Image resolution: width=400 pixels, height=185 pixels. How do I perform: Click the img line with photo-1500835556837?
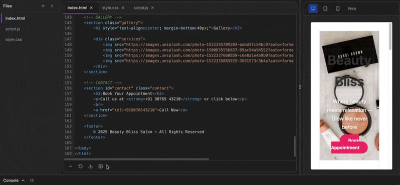pyautogui.click(x=198, y=50)
